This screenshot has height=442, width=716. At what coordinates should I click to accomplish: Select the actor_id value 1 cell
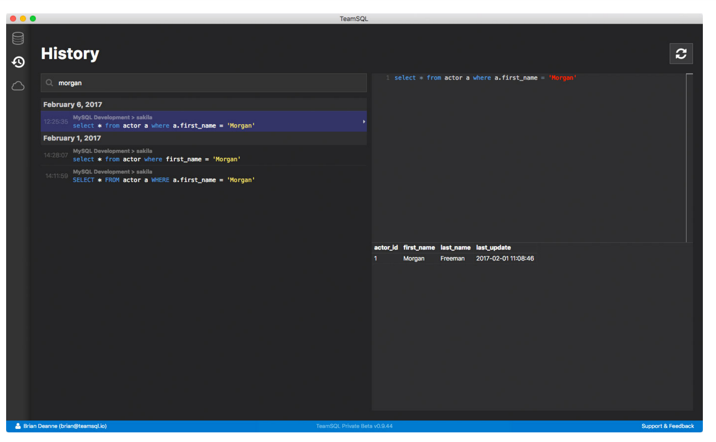[x=376, y=259]
